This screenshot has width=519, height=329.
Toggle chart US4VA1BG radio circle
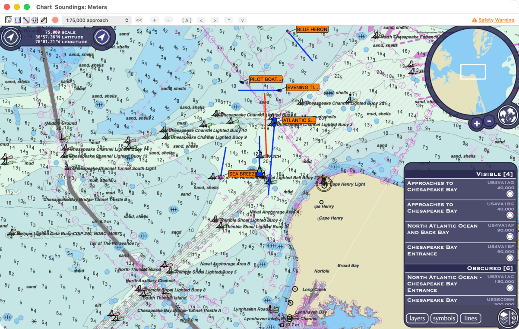(510, 215)
